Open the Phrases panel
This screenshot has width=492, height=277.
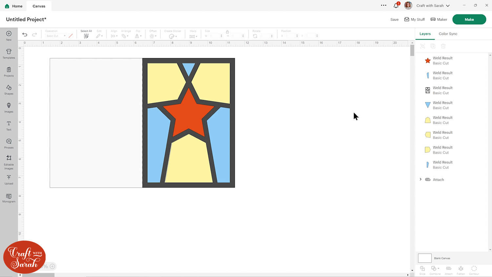9,143
